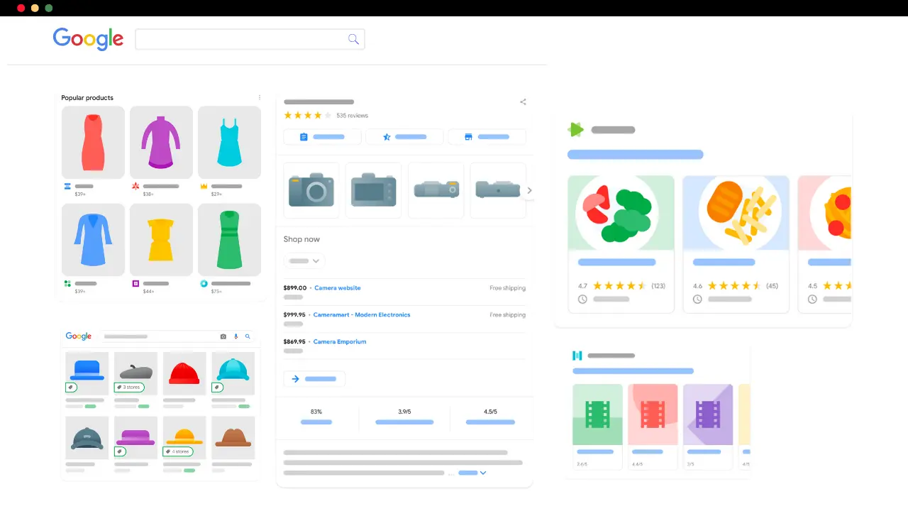Click in the main Google search field
The image size is (908, 511).
(x=241, y=39)
